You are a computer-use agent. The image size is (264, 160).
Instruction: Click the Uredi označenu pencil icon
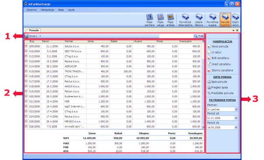(209, 64)
